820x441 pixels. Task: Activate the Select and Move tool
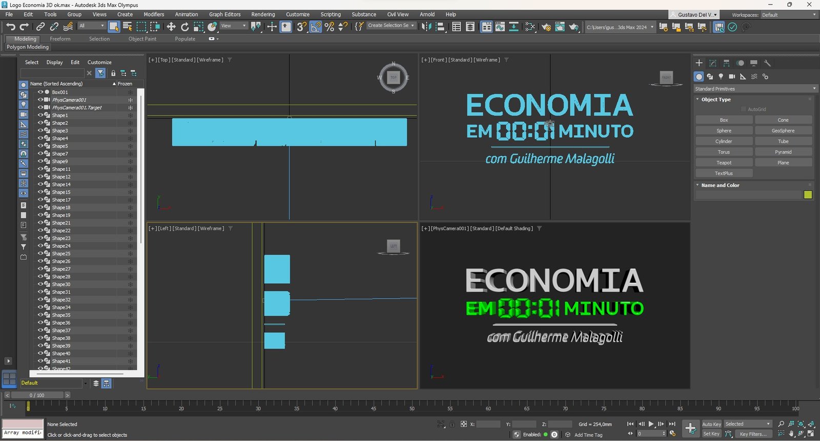[171, 27]
